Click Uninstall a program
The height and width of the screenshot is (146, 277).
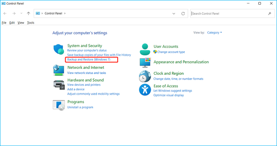[x=80, y=107]
